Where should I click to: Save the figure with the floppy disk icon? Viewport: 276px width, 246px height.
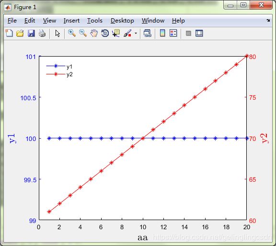(31, 33)
